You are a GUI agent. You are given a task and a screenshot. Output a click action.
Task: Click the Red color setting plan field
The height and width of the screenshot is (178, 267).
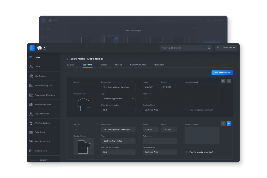point(118,110)
